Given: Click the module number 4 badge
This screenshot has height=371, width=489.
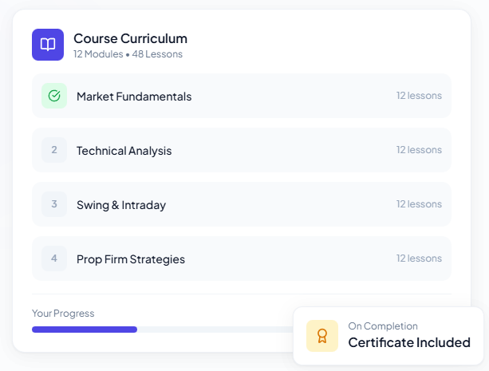Looking at the screenshot, I should pos(54,259).
